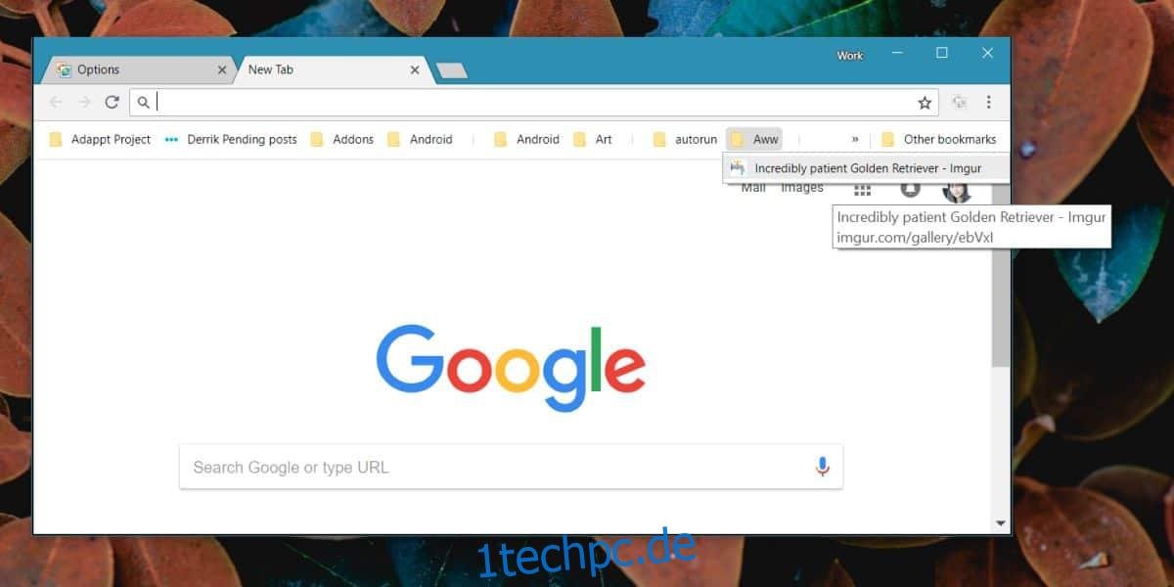Open Incredibly patient Golden Retriever bookmark
The height and width of the screenshot is (587, 1174).
(866, 168)
